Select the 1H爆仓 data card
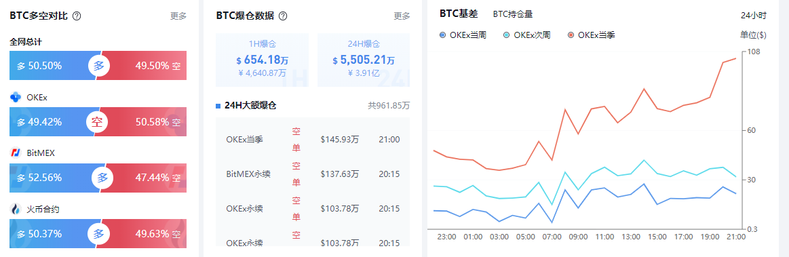The height and width of the screenshot is (257, 789). click(x=262, y=60)
